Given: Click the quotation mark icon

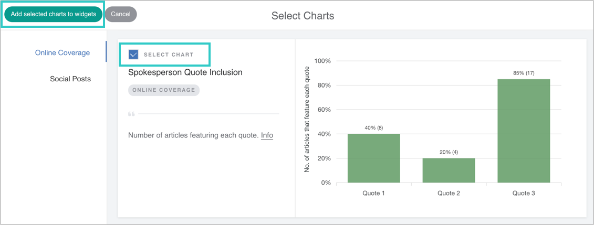Looking at the screenshot, I should click(131, 114).
